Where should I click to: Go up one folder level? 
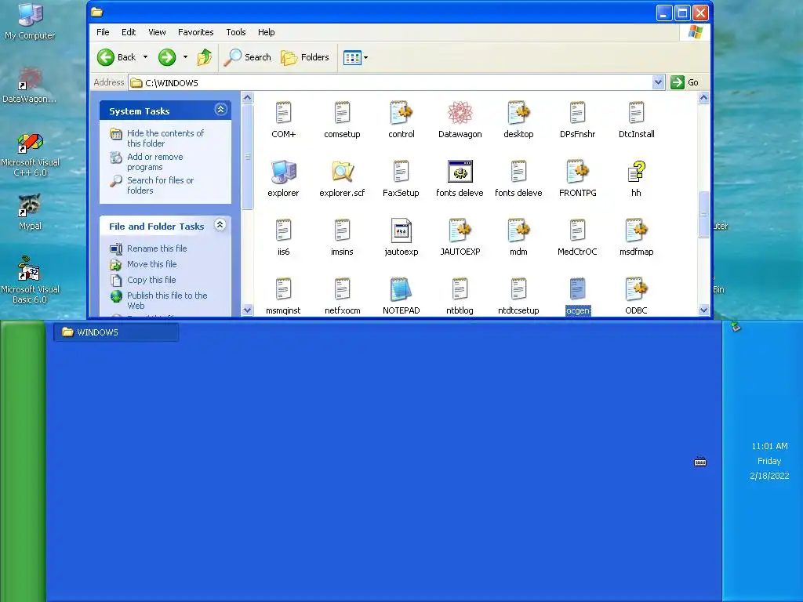point(205,57)
